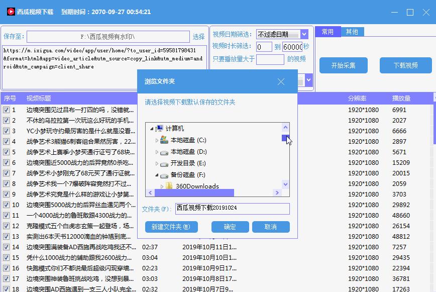Click the duration 02:37 in row 14
The image size is (436, 292).
(x=150, y=247)
